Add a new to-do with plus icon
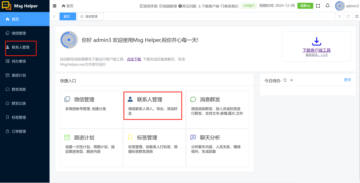The width and height of the screenshot is (360, 183). [291, 80]
